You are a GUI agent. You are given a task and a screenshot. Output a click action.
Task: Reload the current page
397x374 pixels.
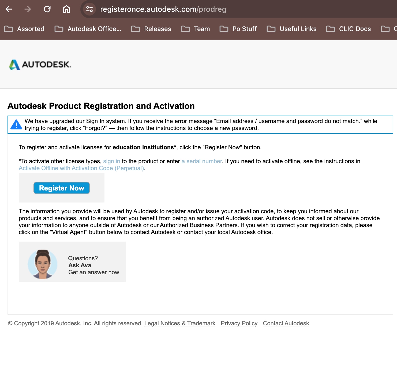47,9
